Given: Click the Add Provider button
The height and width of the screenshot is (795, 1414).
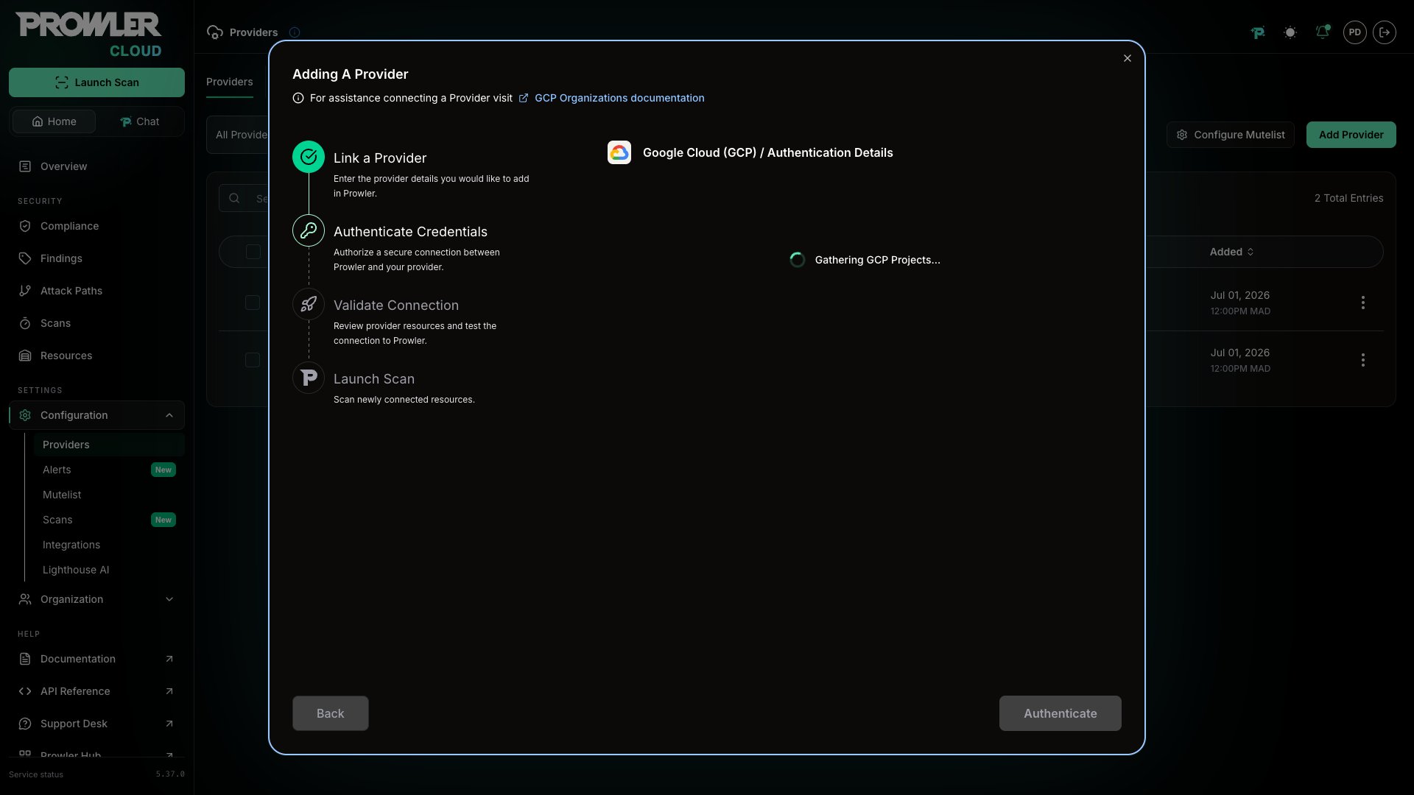Looking at the screenshot, I should pos(1351,135).
